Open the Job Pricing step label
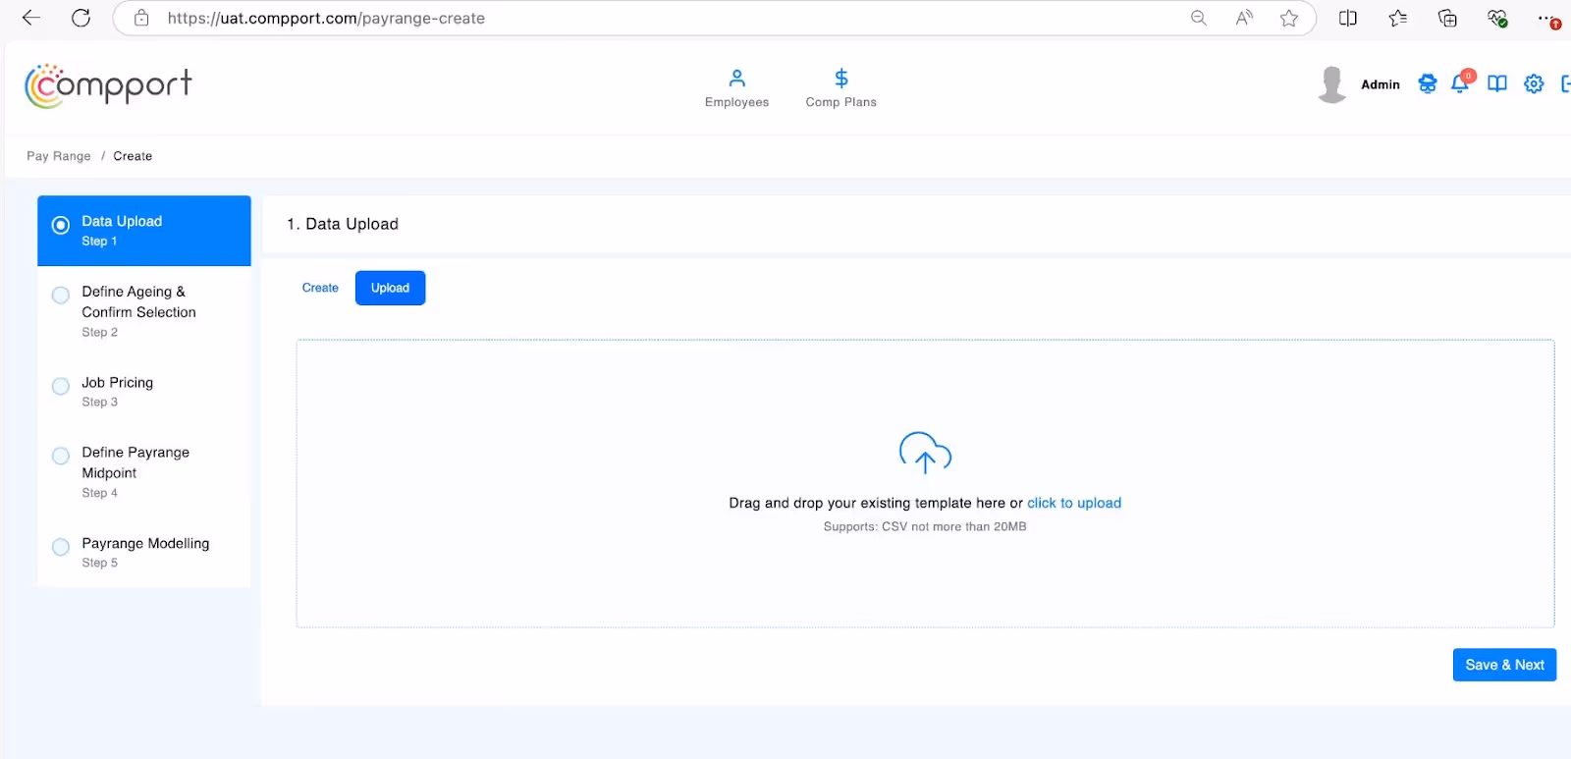 click(x=118, y=383)
